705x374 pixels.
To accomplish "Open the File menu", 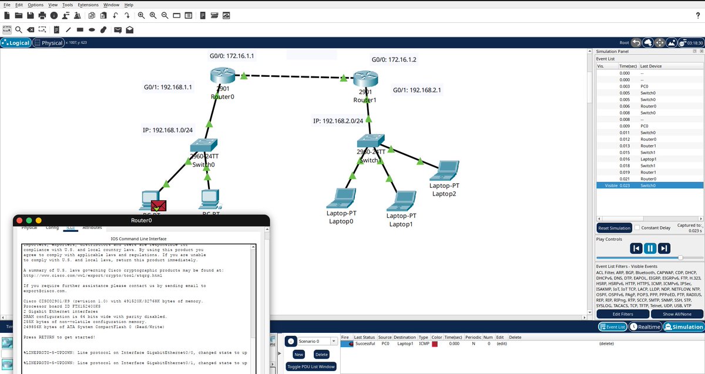I will point(7,5).
